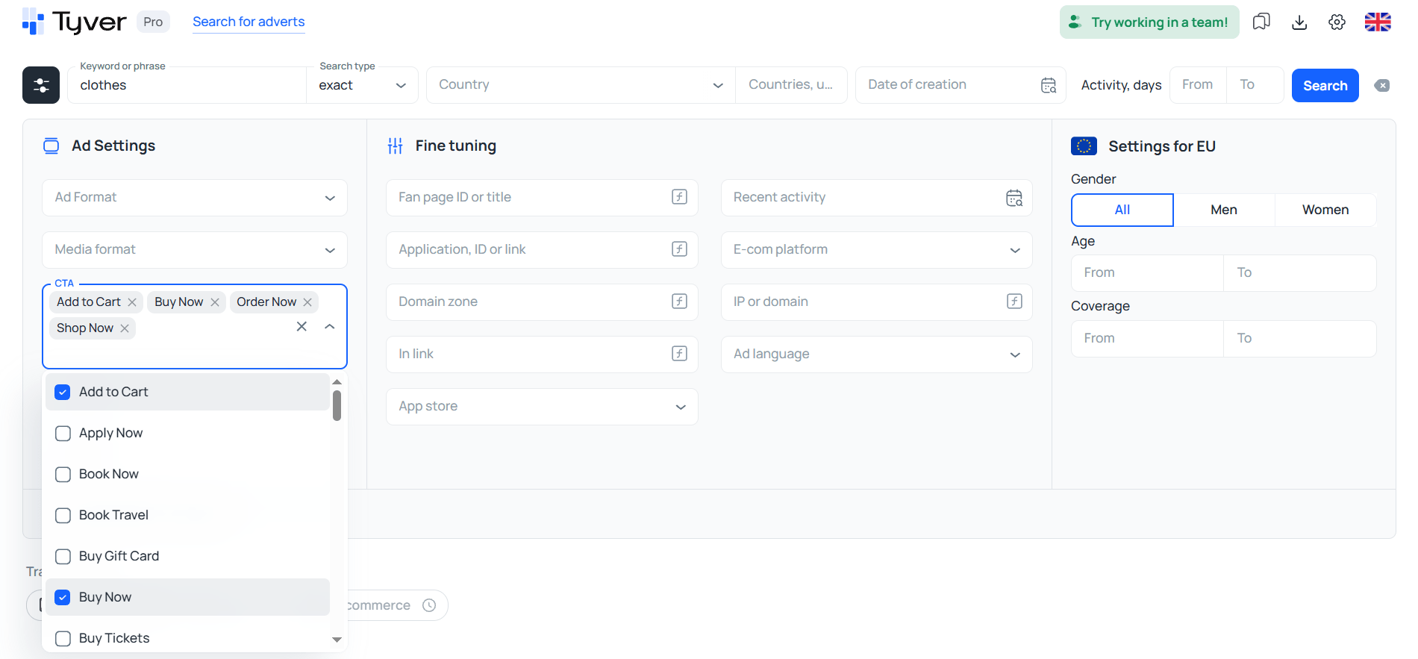Click the CTA list scroll up arrow

pyautogui.click(x=337, y=381)
